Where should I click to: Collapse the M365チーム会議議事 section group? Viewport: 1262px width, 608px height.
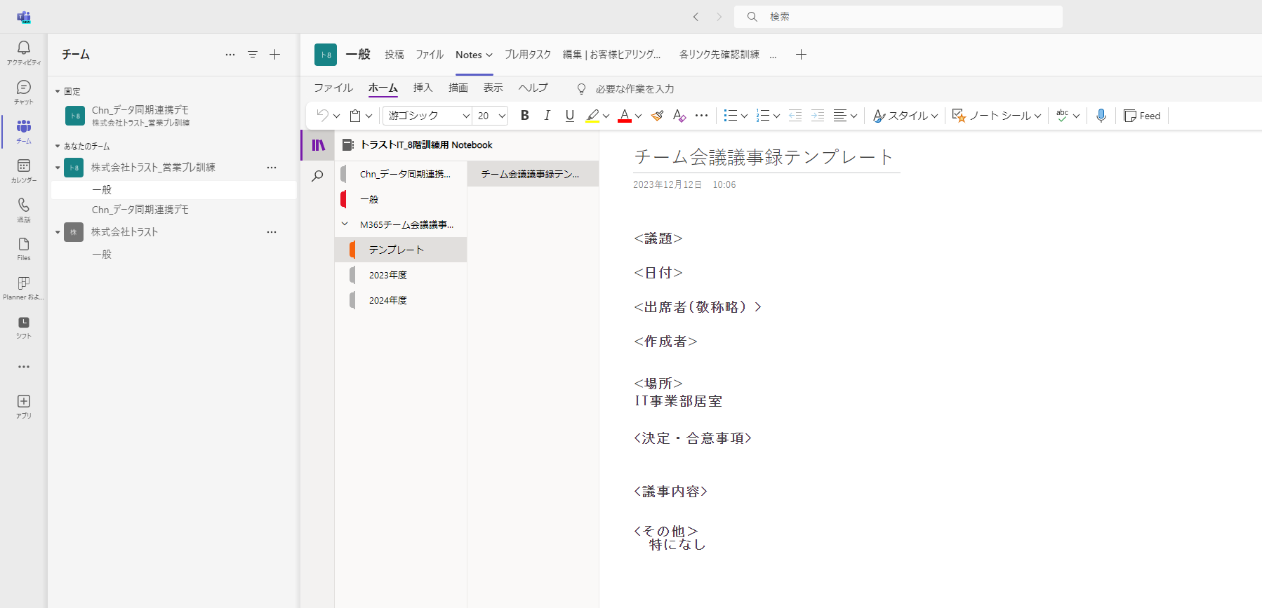click(x=345, y=224)
